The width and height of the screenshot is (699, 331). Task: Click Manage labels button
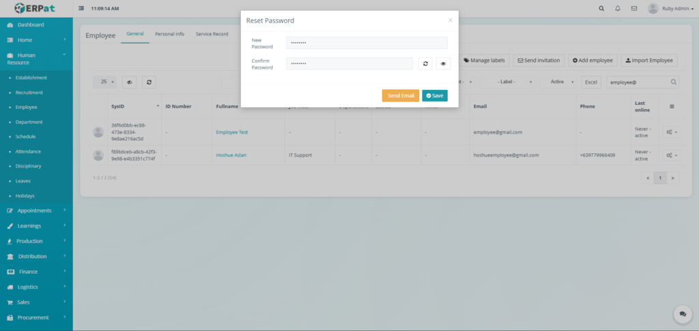coord(484,61)
